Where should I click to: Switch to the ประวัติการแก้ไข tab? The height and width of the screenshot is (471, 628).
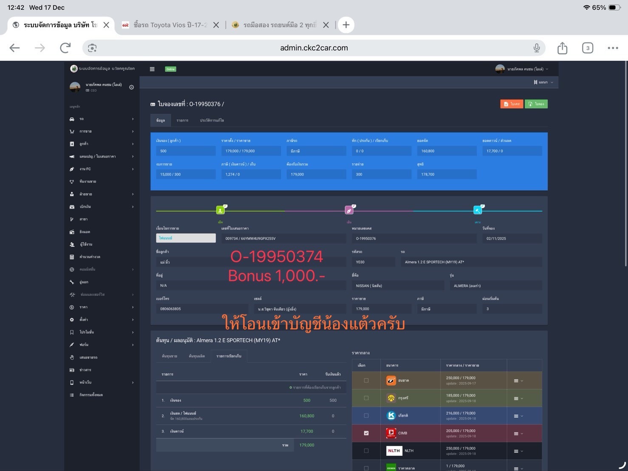point(212,120)
